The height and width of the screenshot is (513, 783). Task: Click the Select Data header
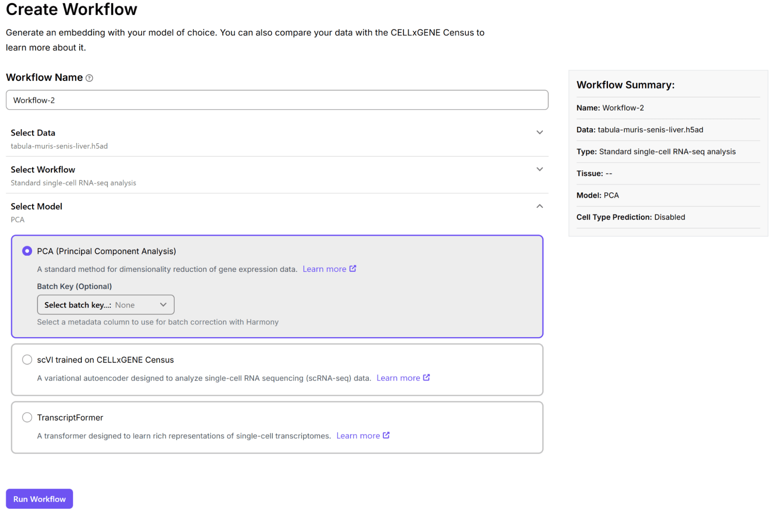33,133
